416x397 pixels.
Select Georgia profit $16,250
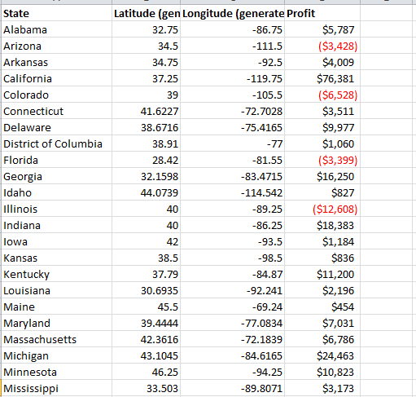[322, 176]
